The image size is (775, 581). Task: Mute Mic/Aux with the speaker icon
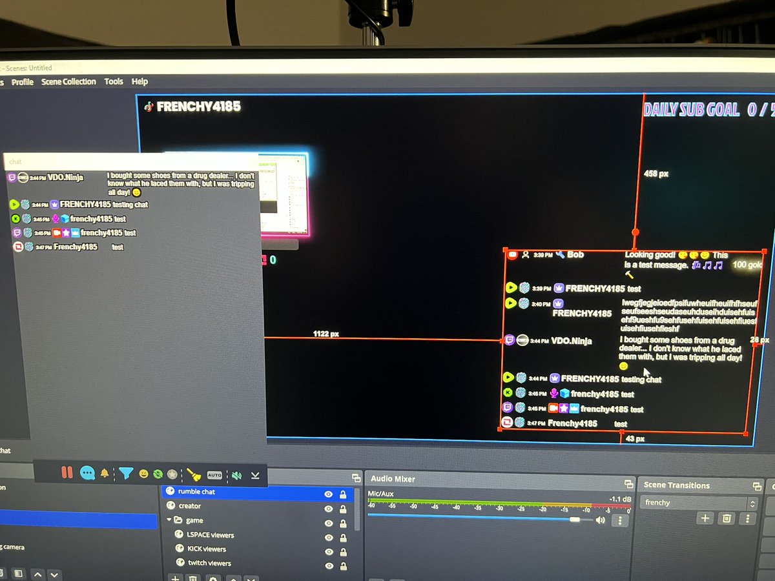[601, 520]
